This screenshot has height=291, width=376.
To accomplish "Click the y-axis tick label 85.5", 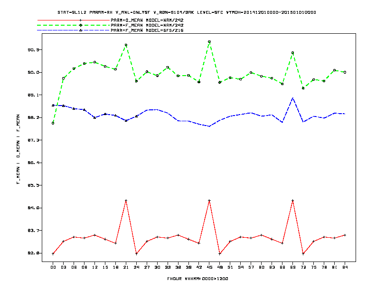I will pyautogui.click(x=33, y=185).
